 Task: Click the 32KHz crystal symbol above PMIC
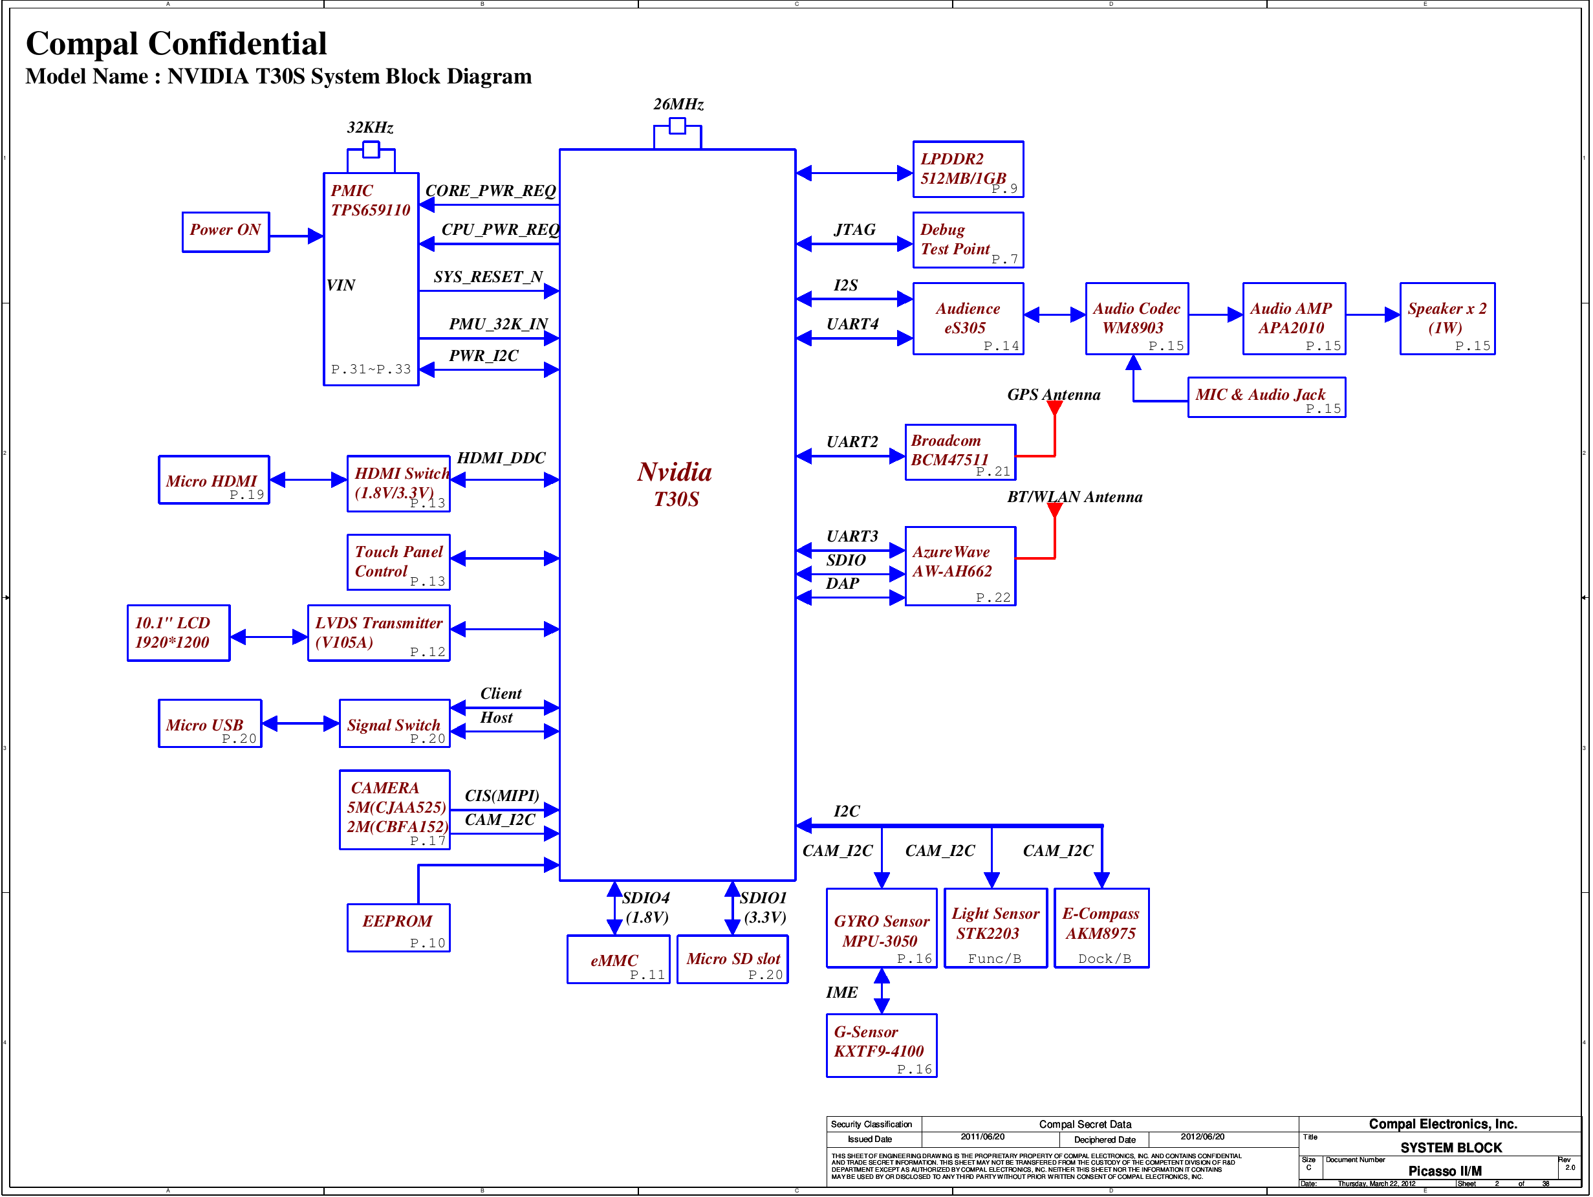[x=371, y=150]
